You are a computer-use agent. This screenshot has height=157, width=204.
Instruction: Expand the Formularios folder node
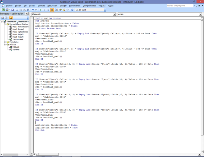pos(4,42)
